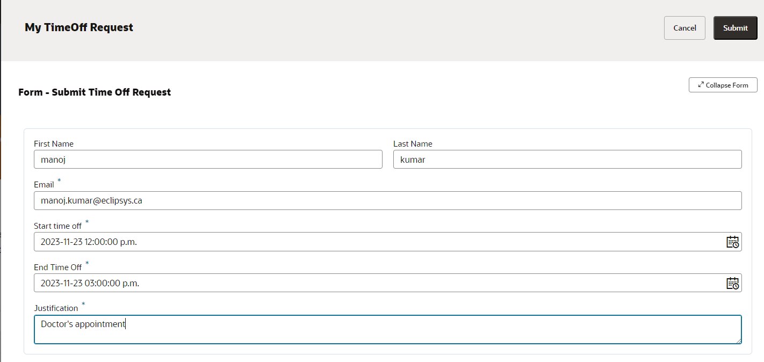Focus the First Name field containing manoj
This screenshot has width=764, height=362.
208,160
